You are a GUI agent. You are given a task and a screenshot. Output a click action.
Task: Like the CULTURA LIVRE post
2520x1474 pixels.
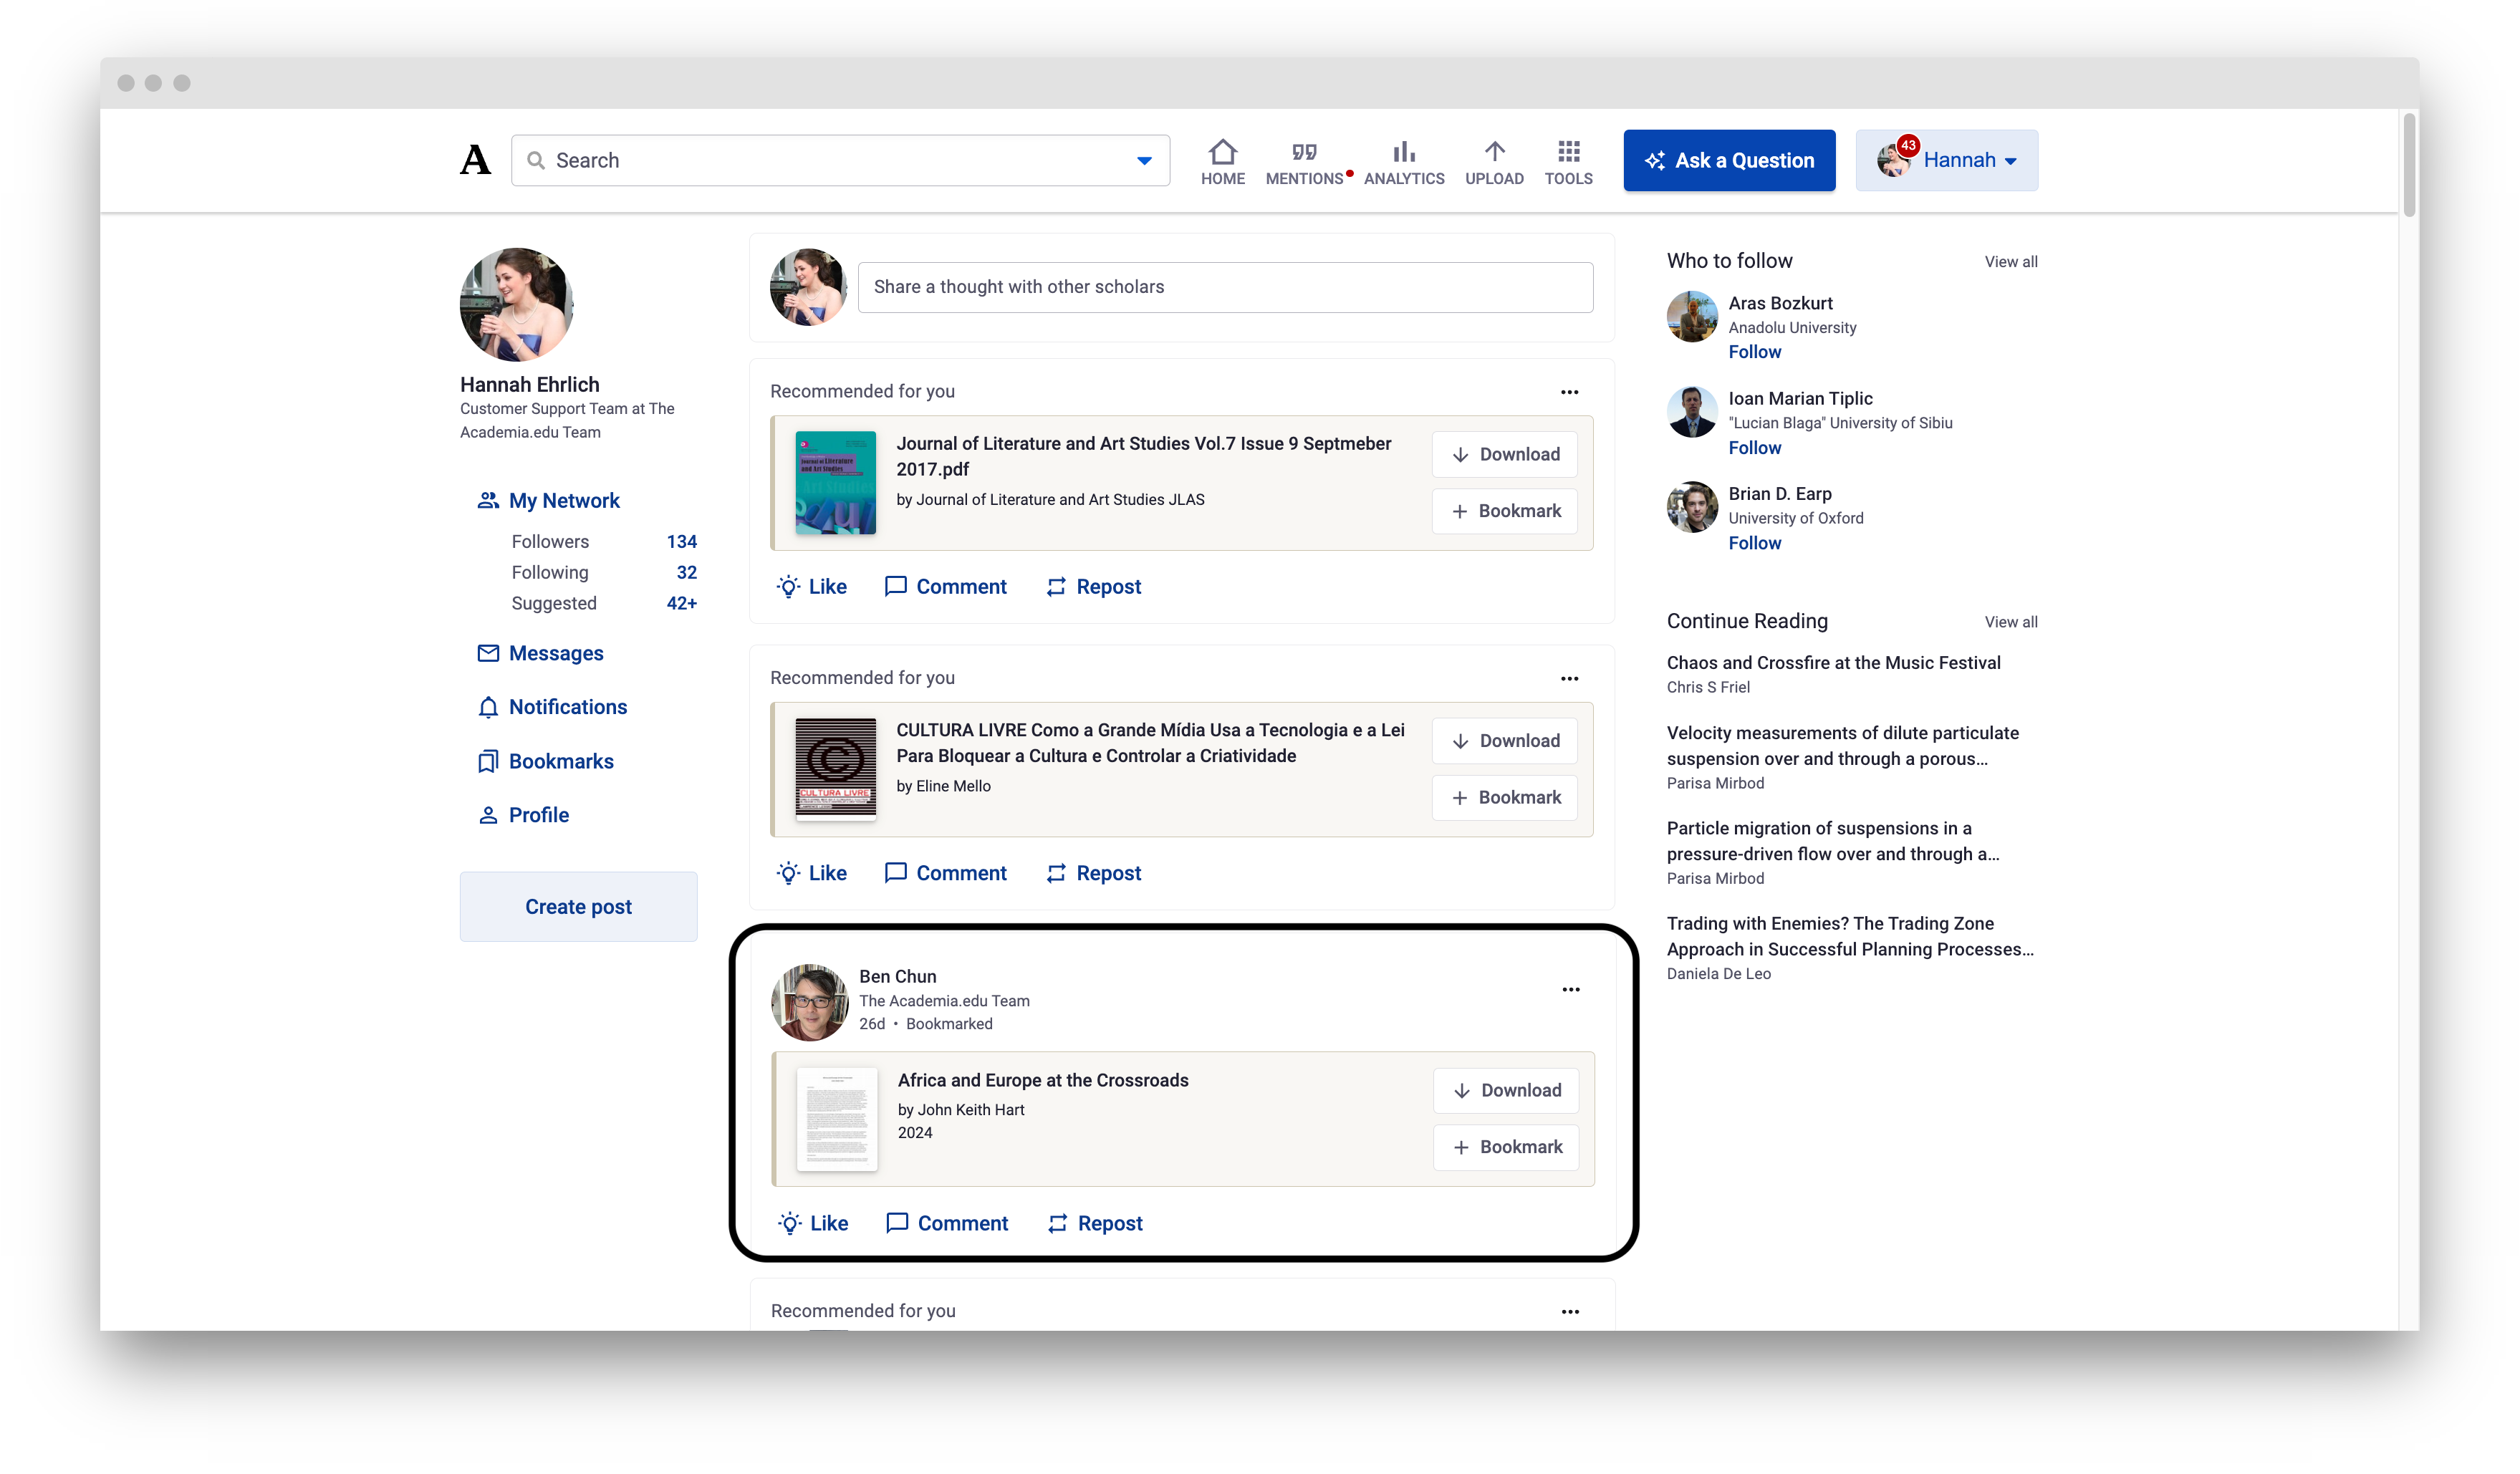pyautogui.click(x=812, y=873)
